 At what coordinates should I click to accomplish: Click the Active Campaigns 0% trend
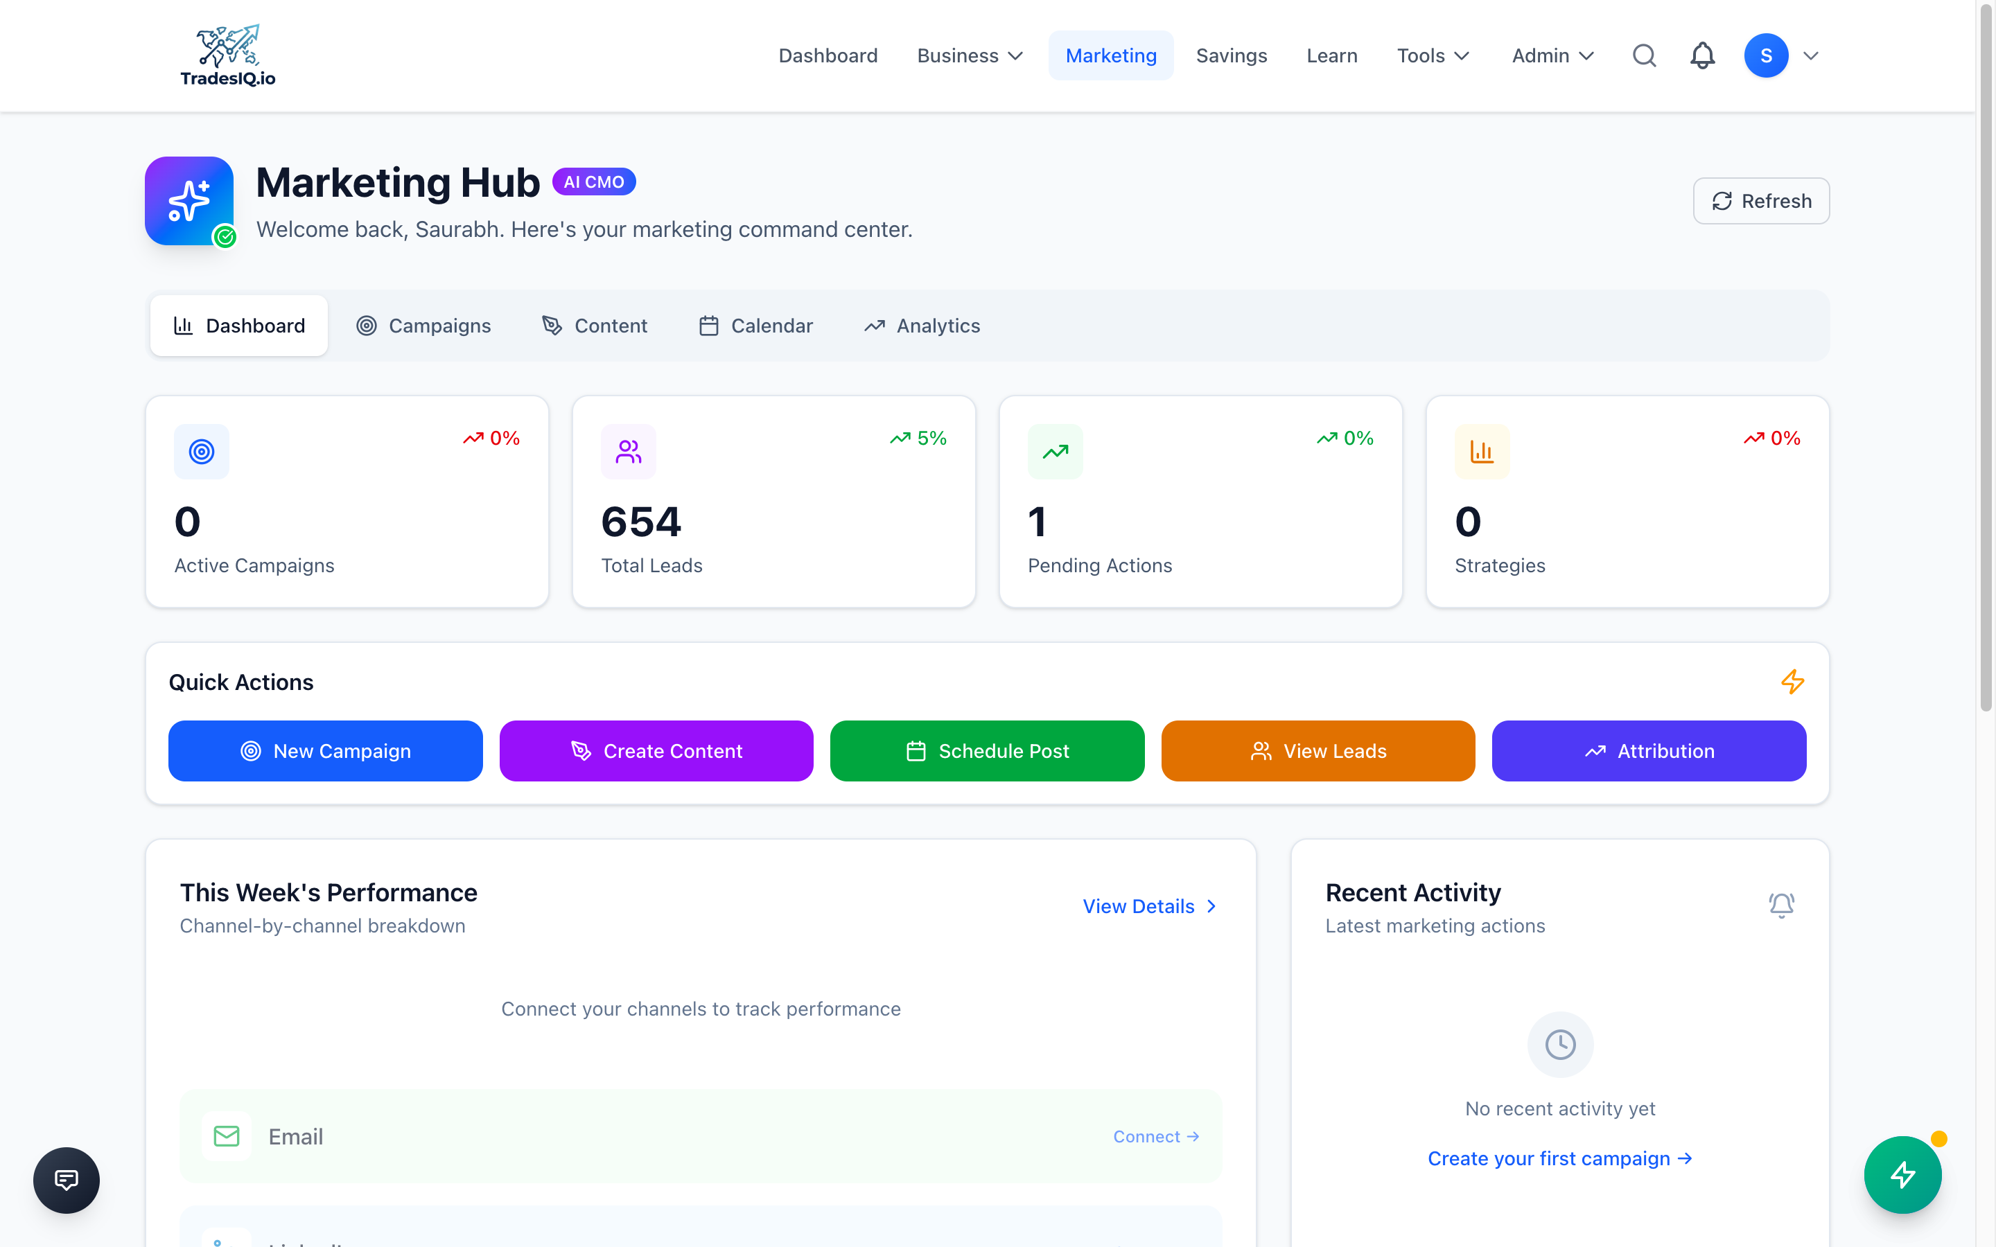coord(491,438)
